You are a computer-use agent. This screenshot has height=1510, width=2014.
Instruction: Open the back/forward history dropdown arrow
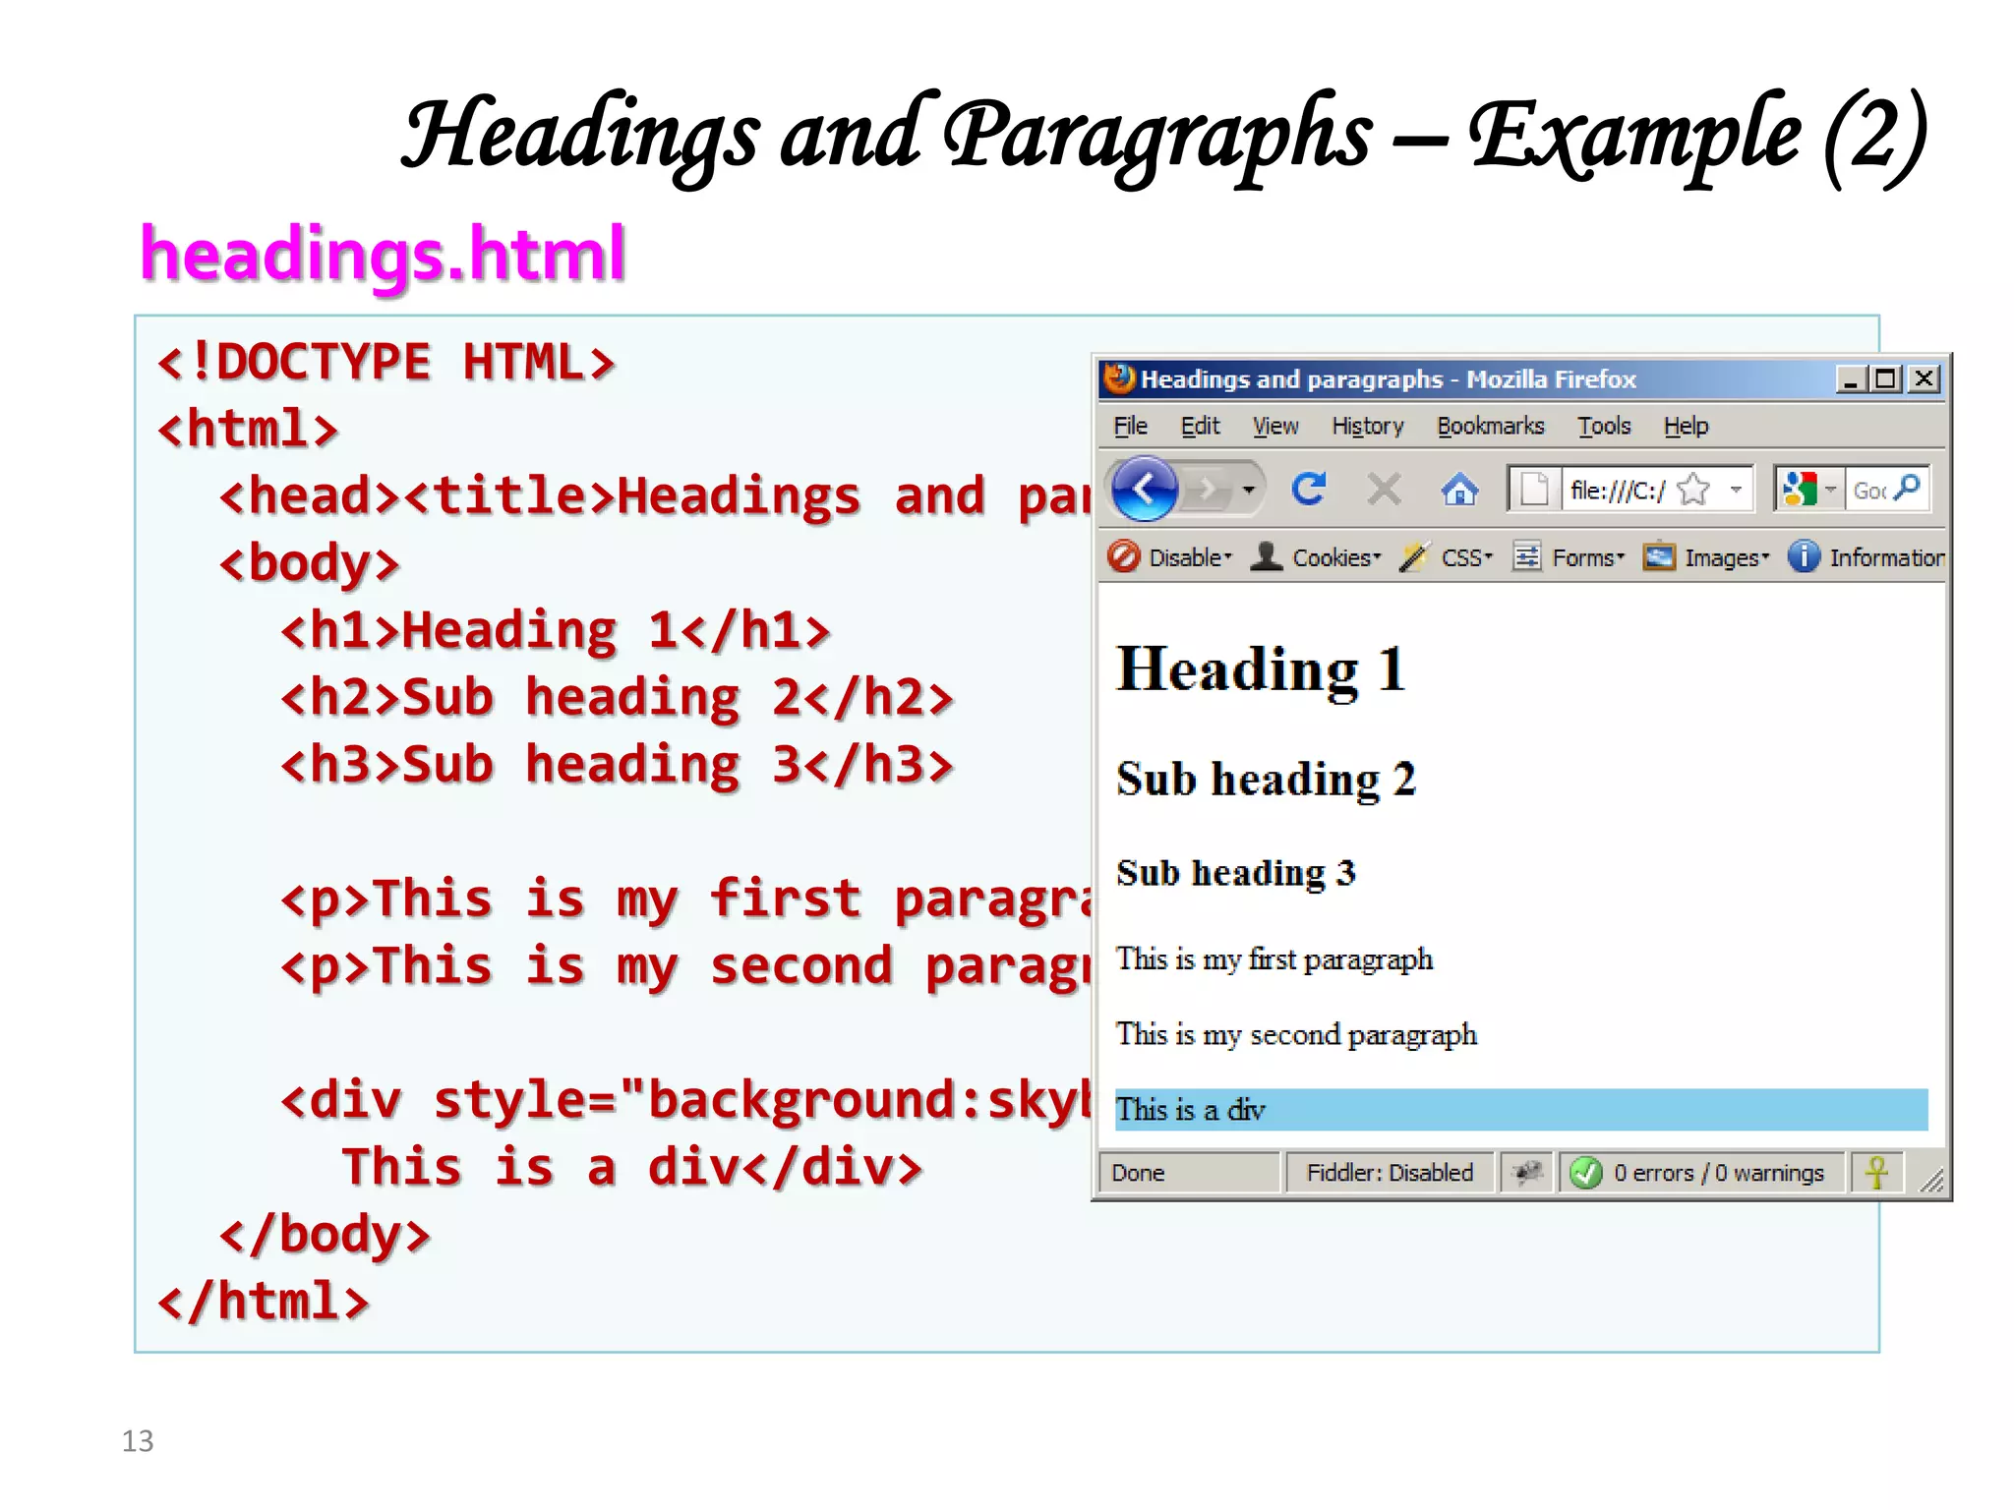click(1249, 489)
